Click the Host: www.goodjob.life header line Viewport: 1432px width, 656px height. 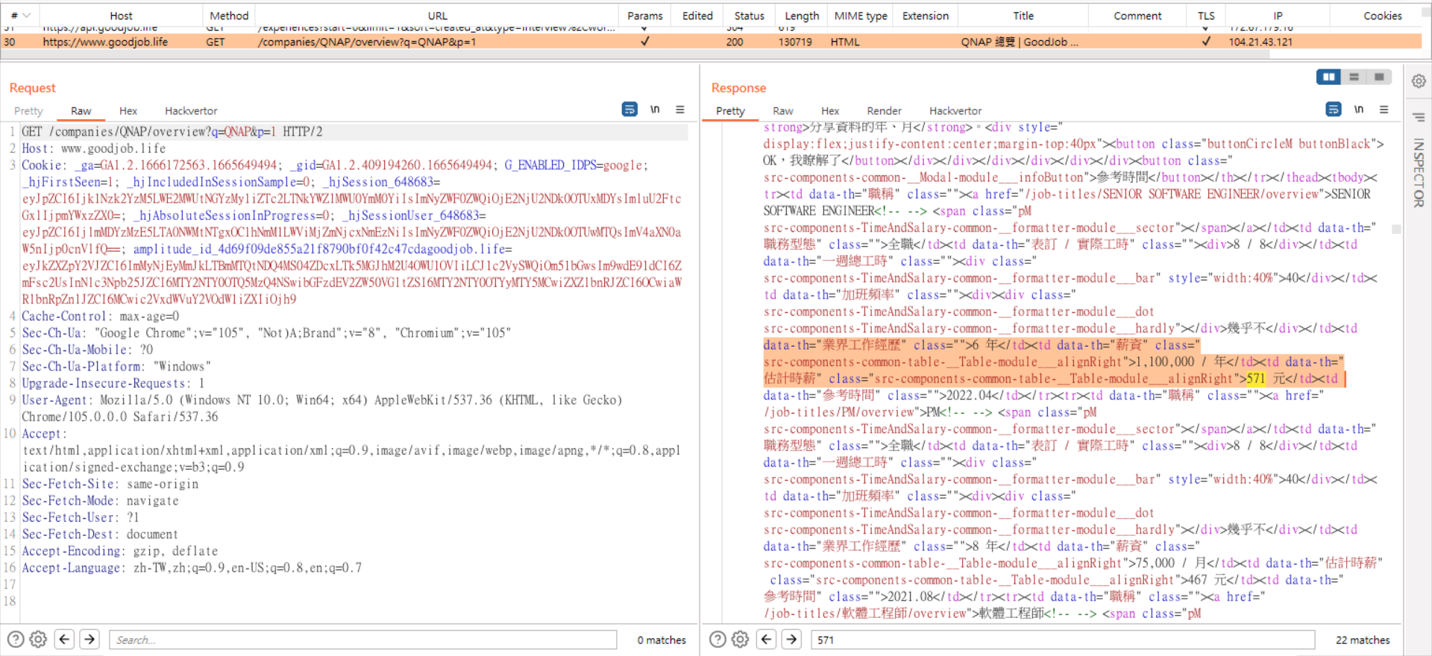(x=94, y=148)
